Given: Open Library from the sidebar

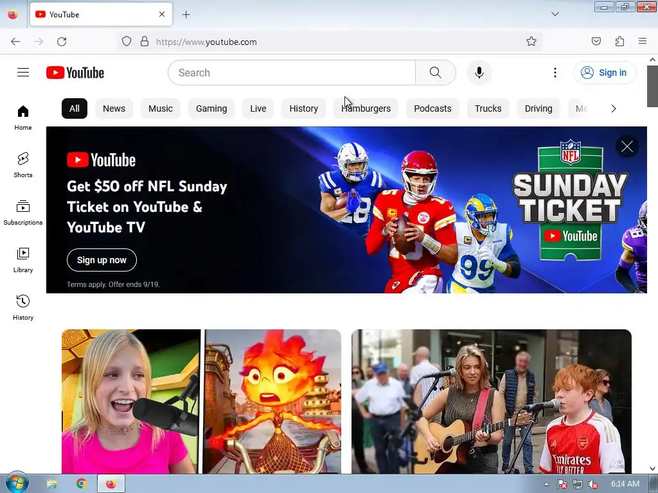Looking at the screenshot, I should (23, 261).
